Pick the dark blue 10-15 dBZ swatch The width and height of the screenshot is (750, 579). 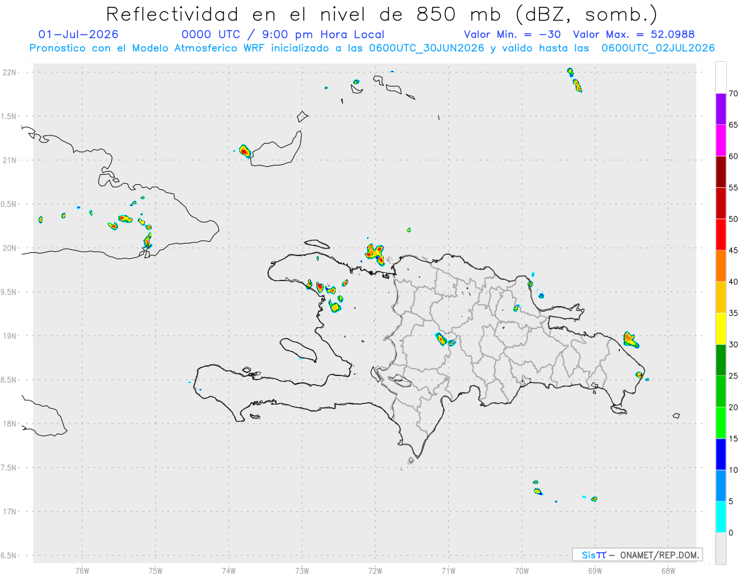pyautogui.click(x=721, y=454)
